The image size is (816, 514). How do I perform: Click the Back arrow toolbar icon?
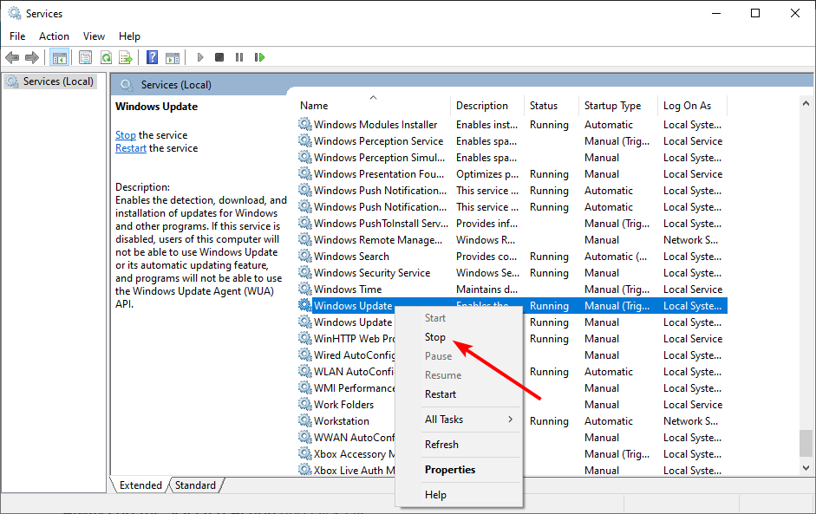pyautogui.click(x=12, y=57)
